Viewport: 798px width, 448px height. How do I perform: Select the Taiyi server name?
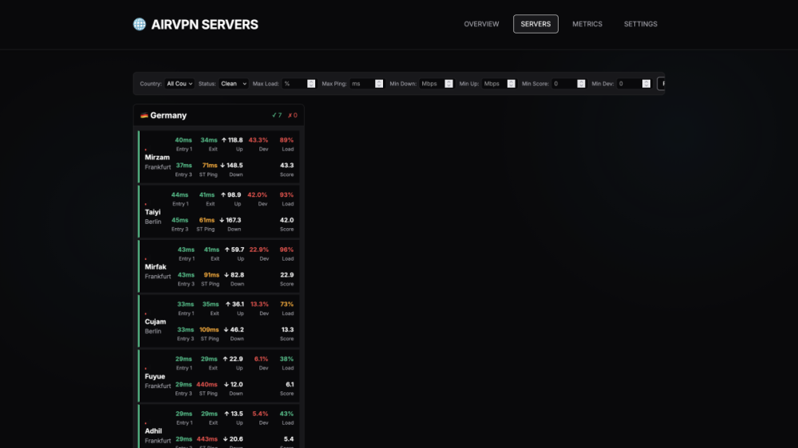pos(152,213)
